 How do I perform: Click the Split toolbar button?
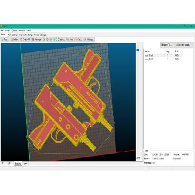[x=70, y=39]
